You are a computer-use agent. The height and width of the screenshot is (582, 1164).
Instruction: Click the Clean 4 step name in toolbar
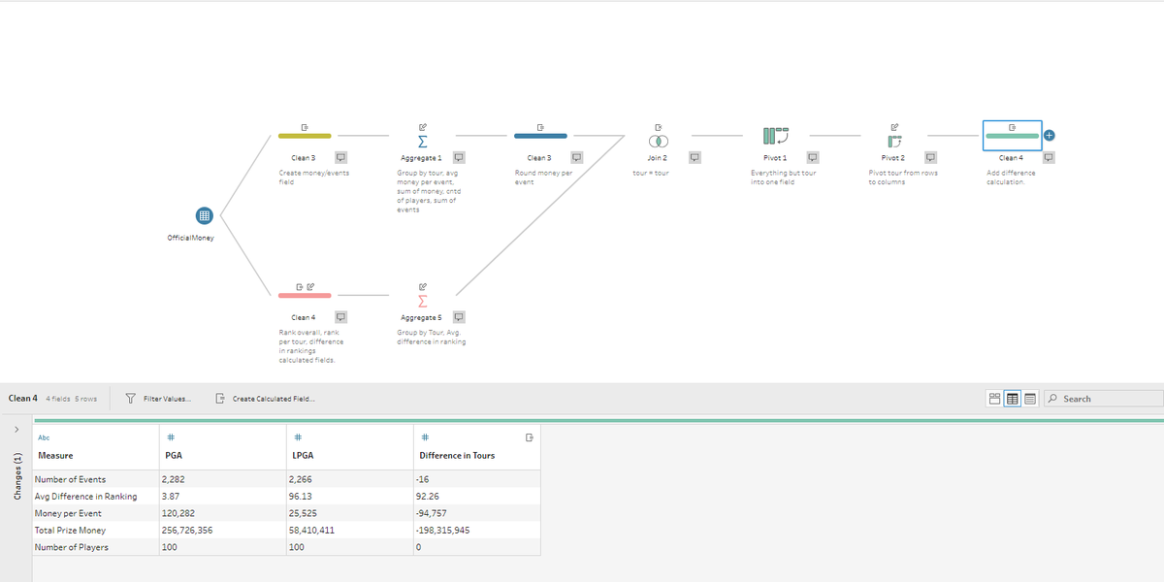pos(23,399)
